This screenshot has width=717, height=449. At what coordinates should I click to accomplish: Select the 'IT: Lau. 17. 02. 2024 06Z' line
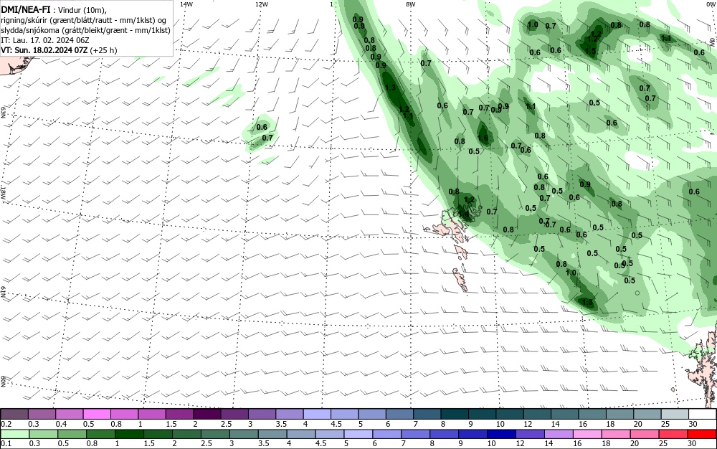pyautogui.click(x=44, y=40)
